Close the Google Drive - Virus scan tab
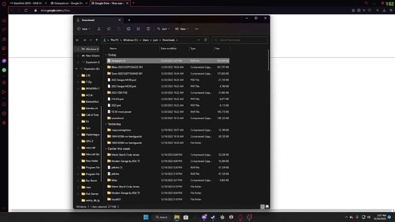 127,3
